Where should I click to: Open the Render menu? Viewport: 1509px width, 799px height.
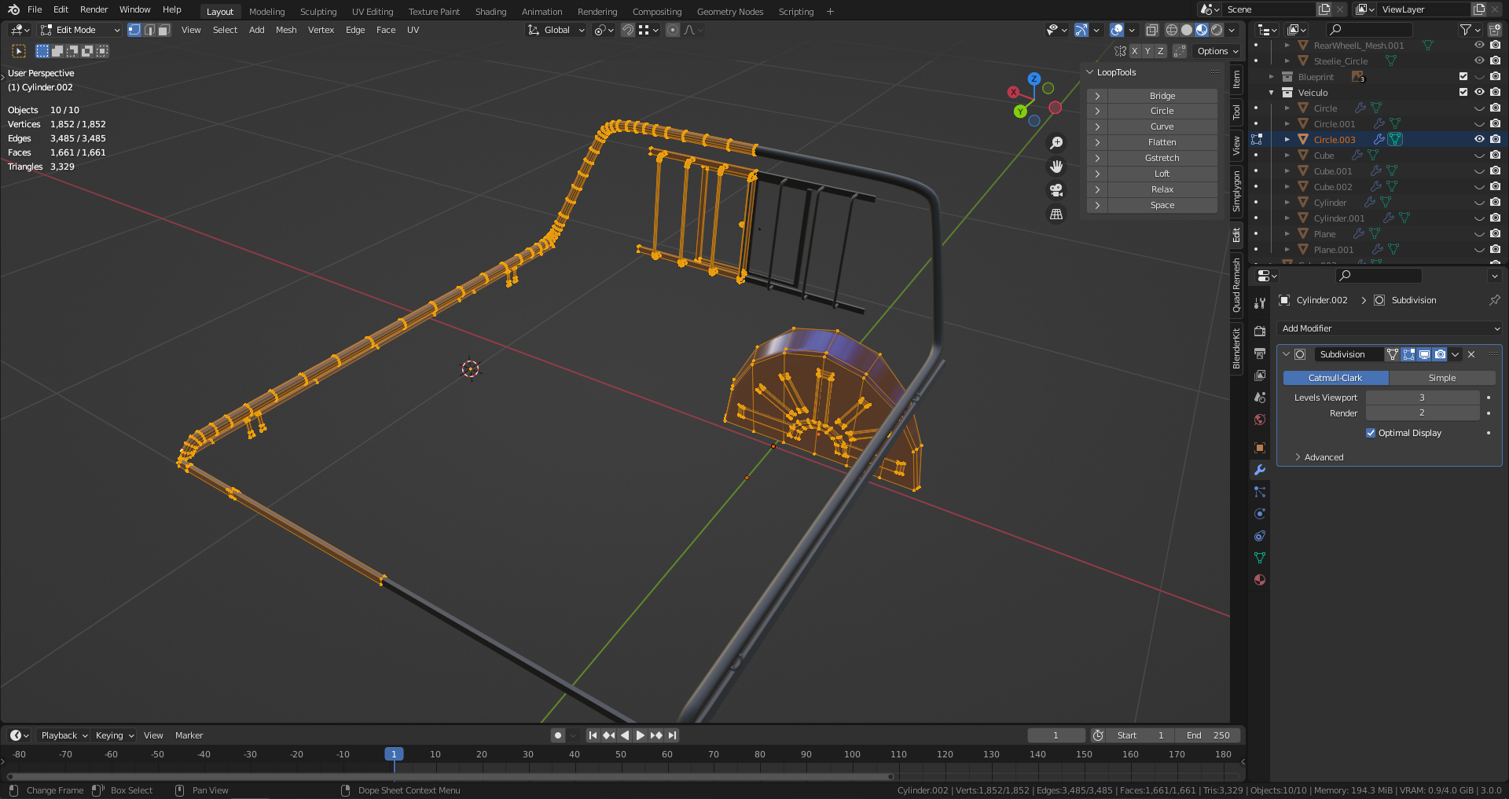(94, 9)
